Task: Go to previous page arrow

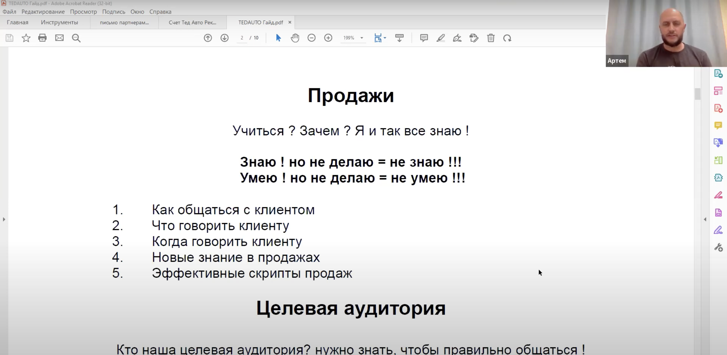Action: pyautogui.click(x=208, y=38)
